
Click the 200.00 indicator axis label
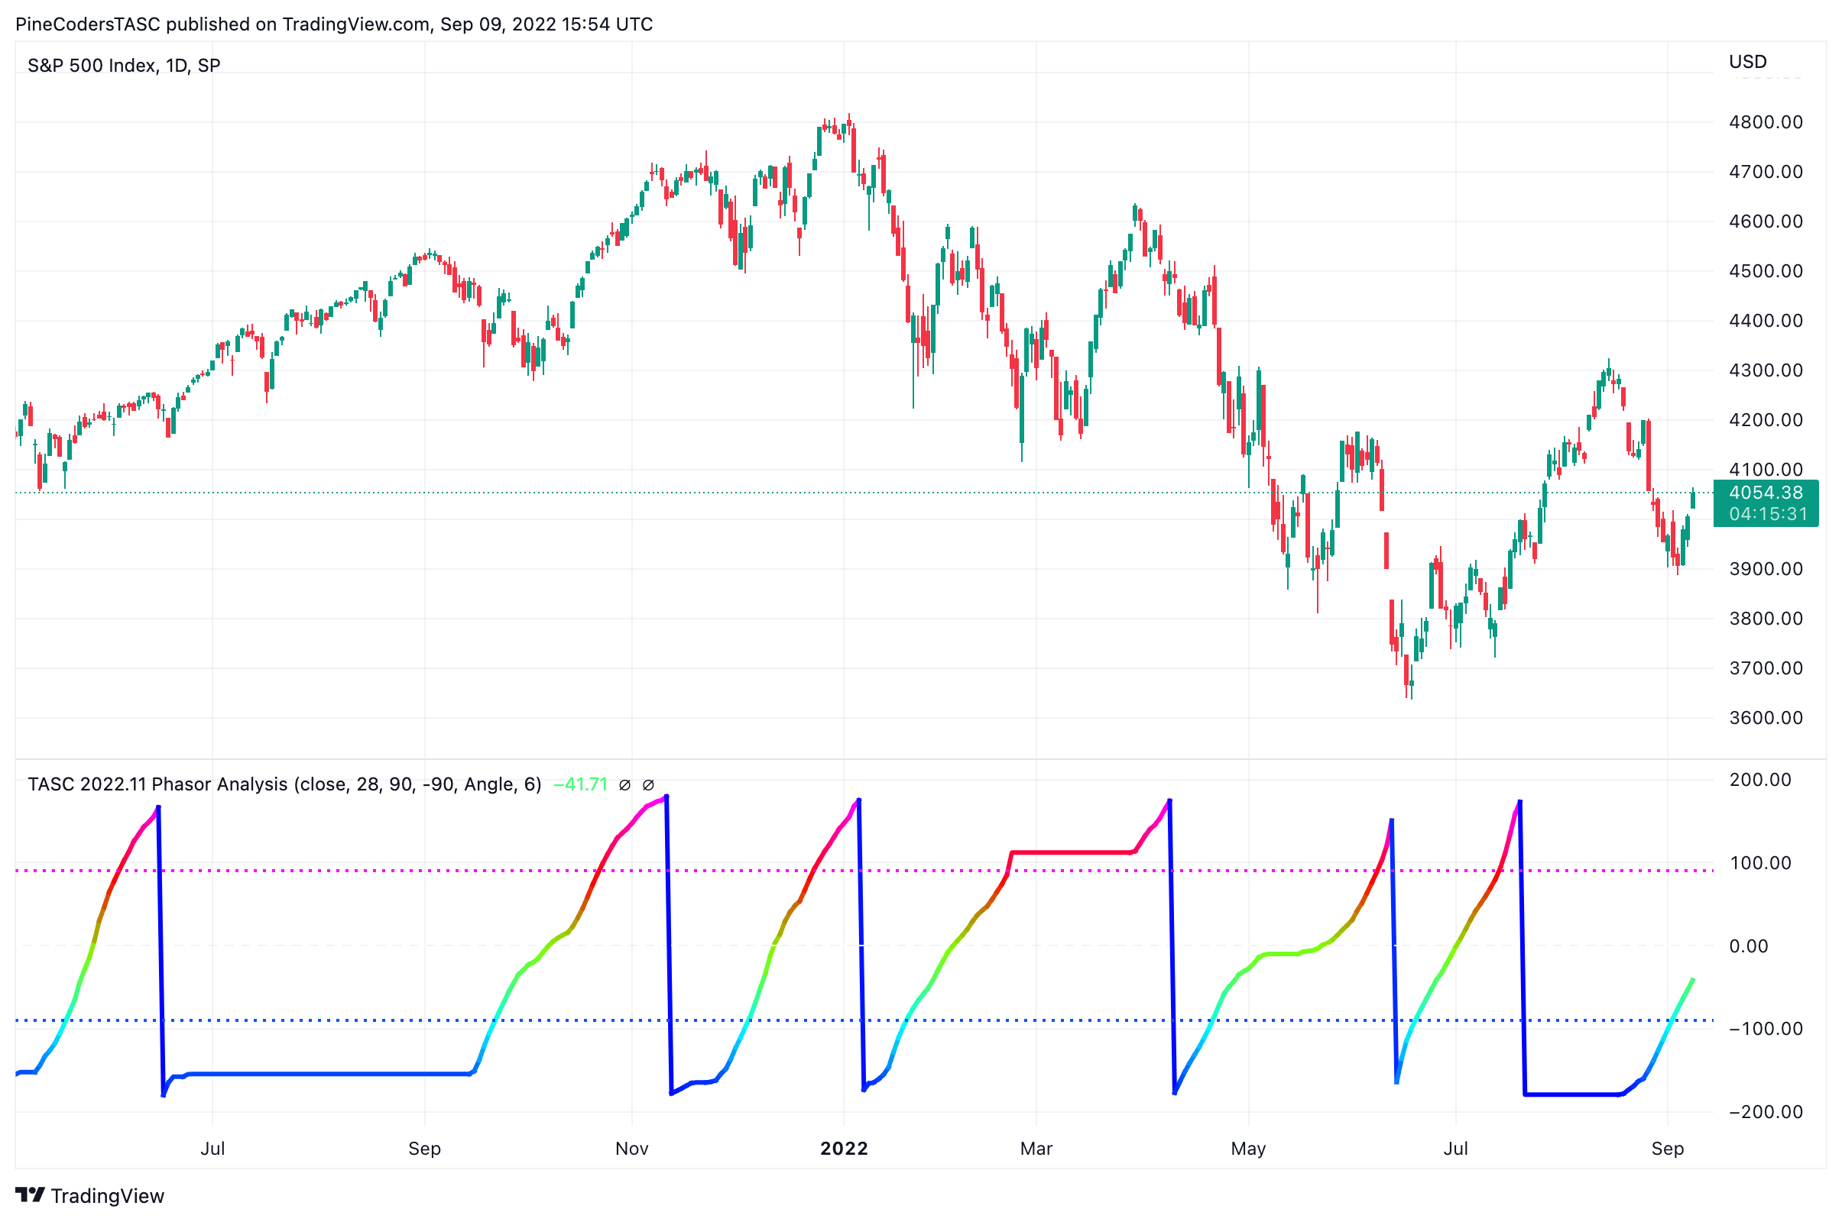tap(1760, 780)
